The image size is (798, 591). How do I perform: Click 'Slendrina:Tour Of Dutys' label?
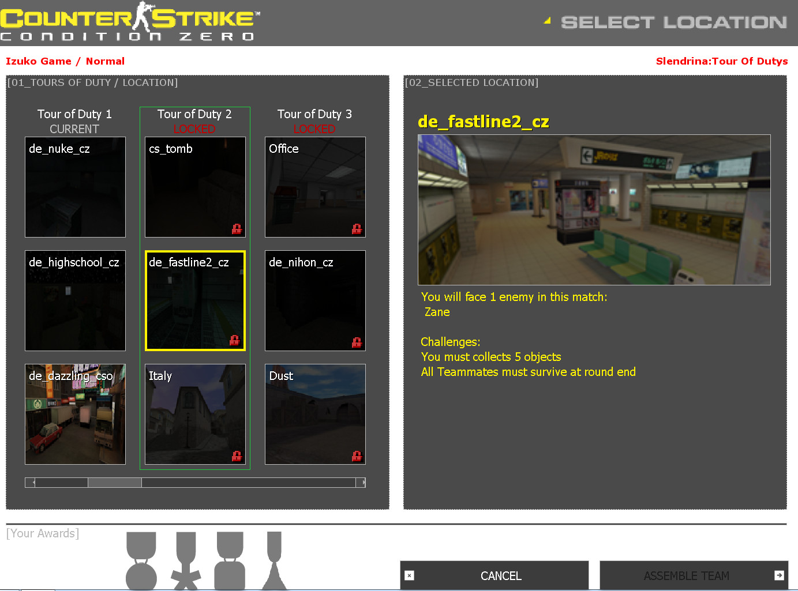[x=722, y=61]
